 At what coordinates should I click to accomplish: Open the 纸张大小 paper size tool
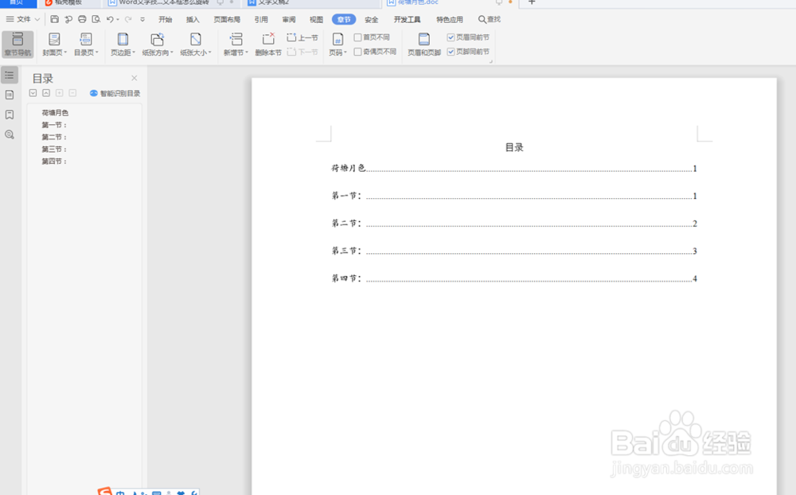196,45
